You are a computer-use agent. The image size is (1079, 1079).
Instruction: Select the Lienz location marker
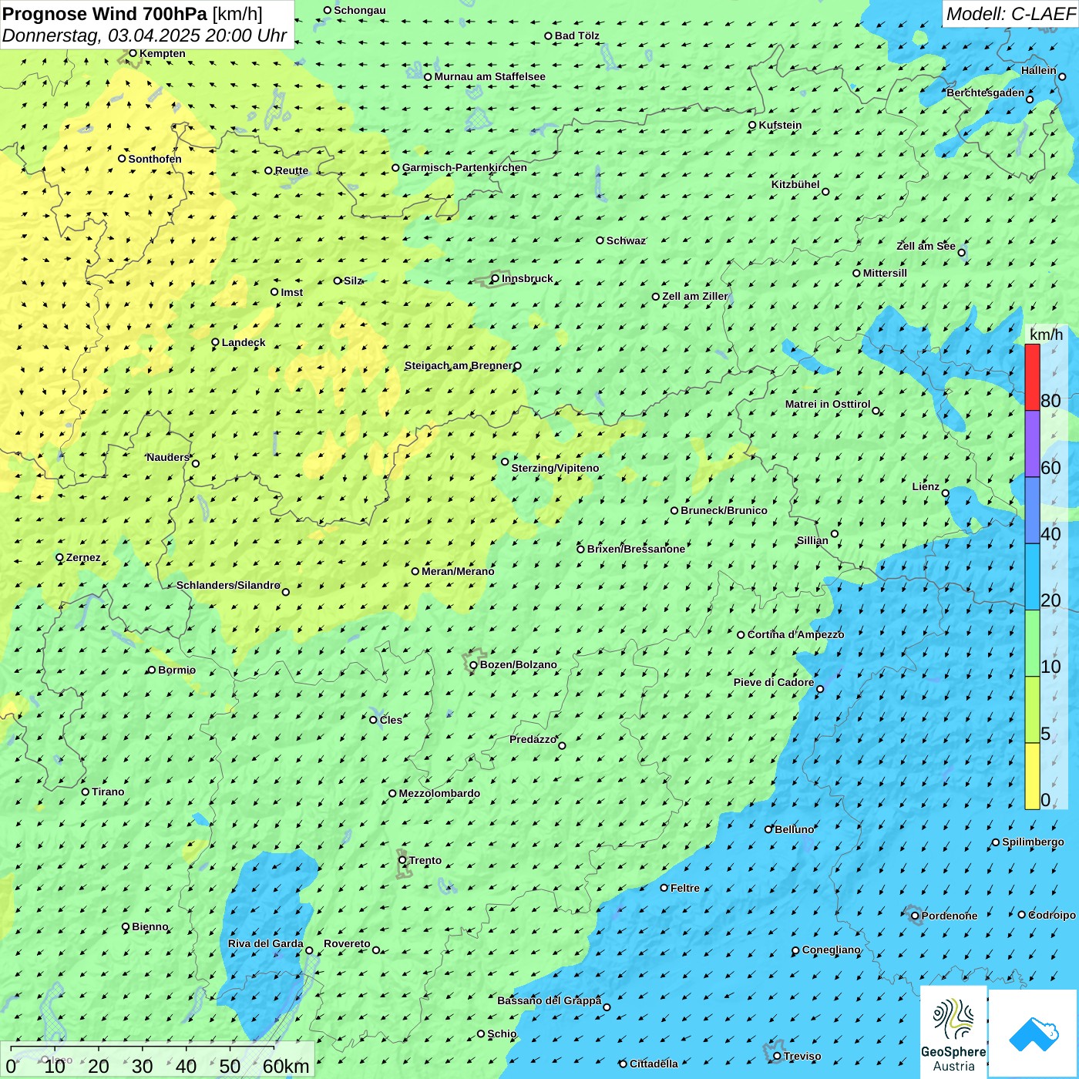(946, 493)
